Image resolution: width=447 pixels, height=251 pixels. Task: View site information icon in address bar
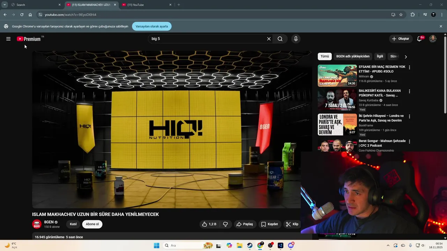40,15
